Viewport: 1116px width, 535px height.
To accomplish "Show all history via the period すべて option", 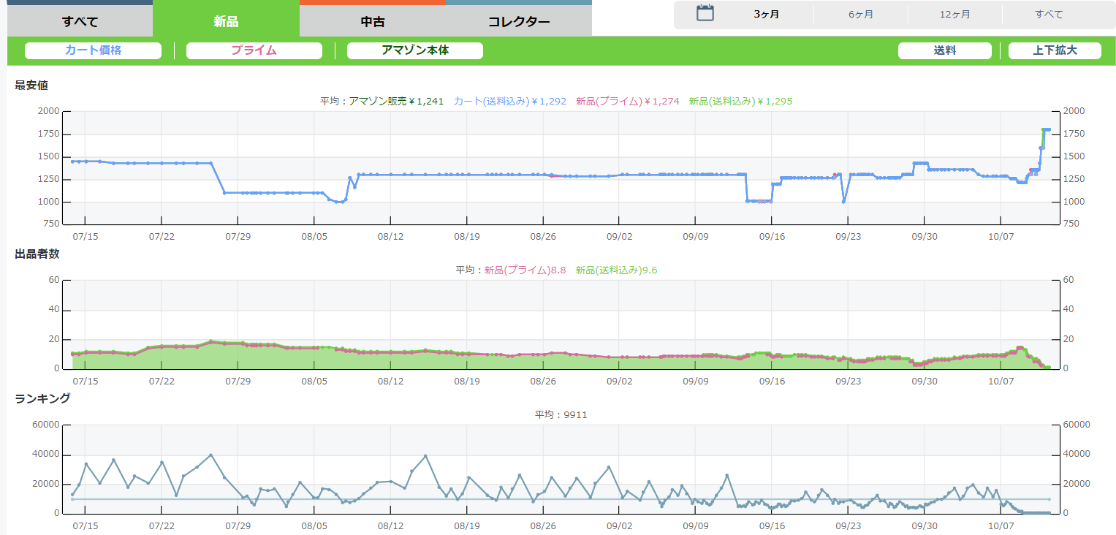I will click(x=1049, y=15).
